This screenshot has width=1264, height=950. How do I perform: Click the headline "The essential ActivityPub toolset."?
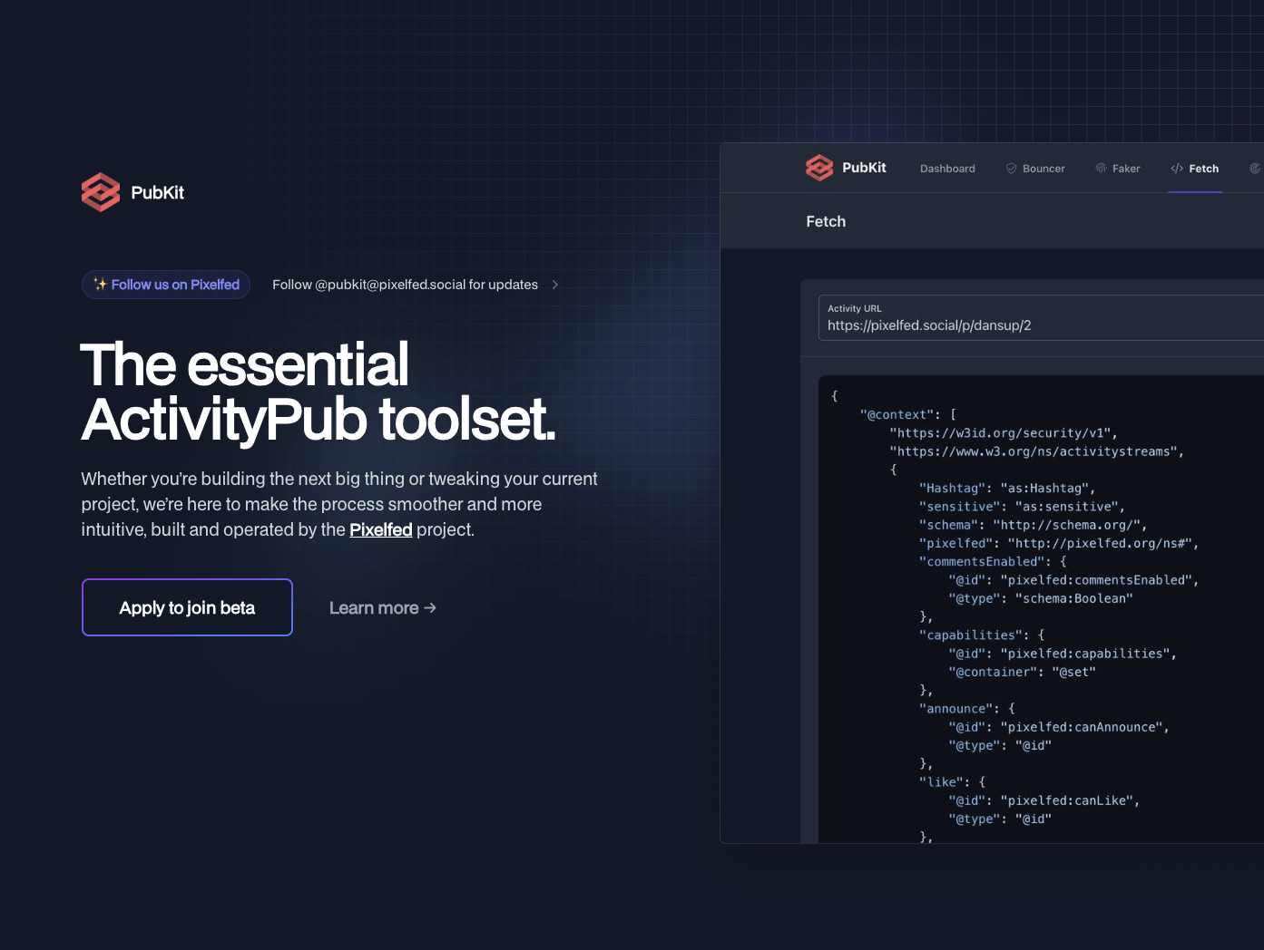coord(318,393)
